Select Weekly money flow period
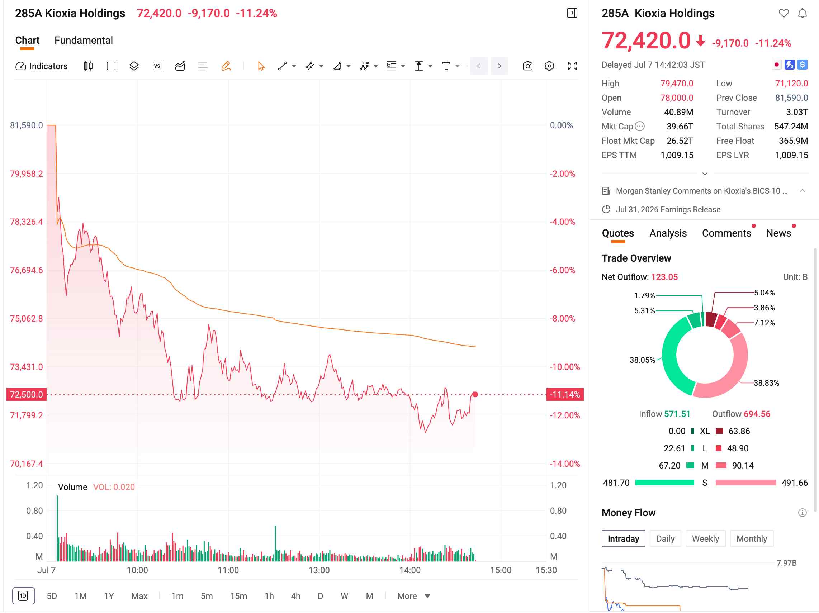 pyautogui.click(x=705, y=538)
